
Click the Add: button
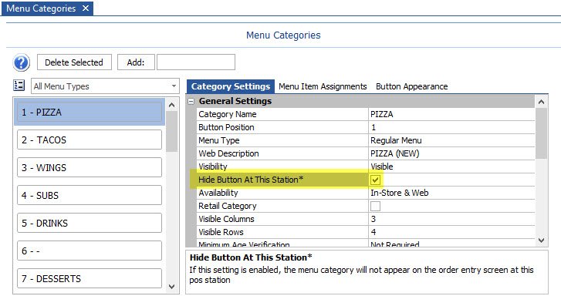pos(136,62)
